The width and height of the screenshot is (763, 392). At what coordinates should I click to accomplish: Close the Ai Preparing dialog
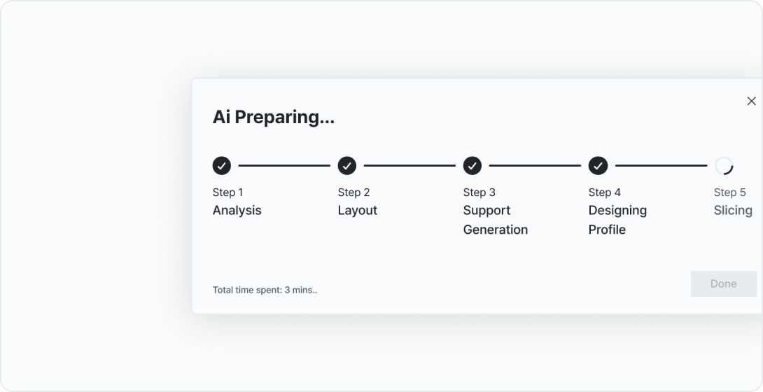[751, 101]
